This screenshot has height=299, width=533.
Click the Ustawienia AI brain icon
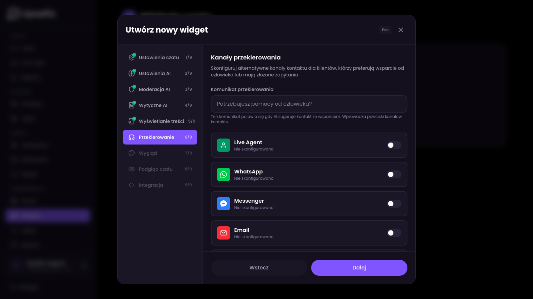click(x=132, y=73)
